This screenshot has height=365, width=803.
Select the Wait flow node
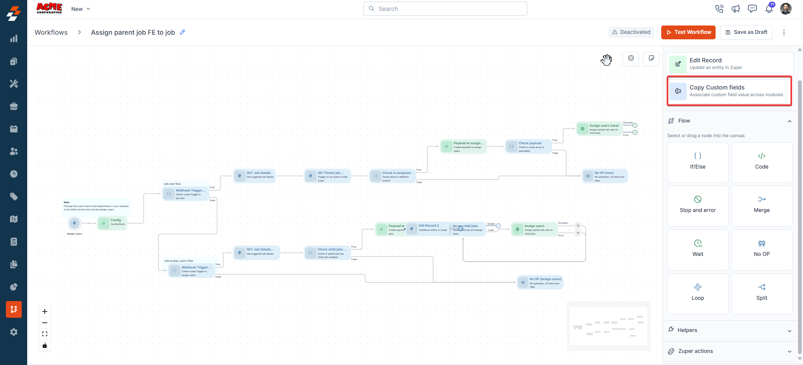(698, 250)
